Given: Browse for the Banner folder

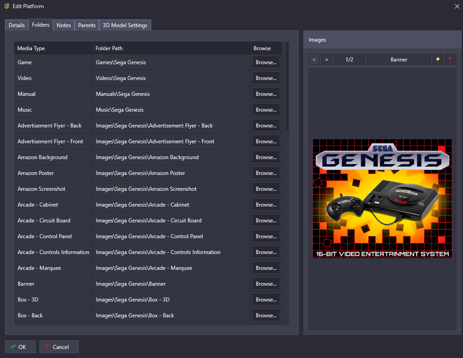Looking at the screenshot, I should point(266,284).
